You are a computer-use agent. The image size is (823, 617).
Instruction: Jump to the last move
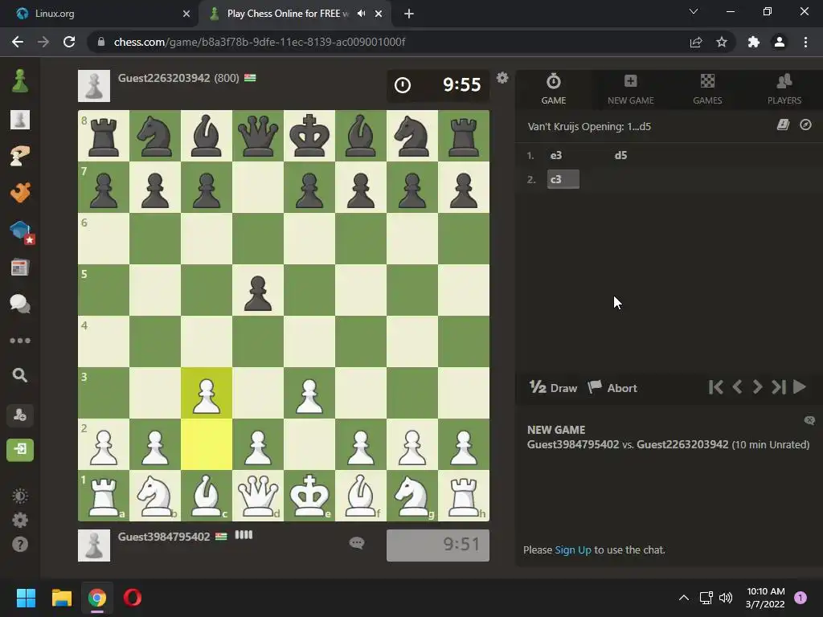click(x=779, y=387)
